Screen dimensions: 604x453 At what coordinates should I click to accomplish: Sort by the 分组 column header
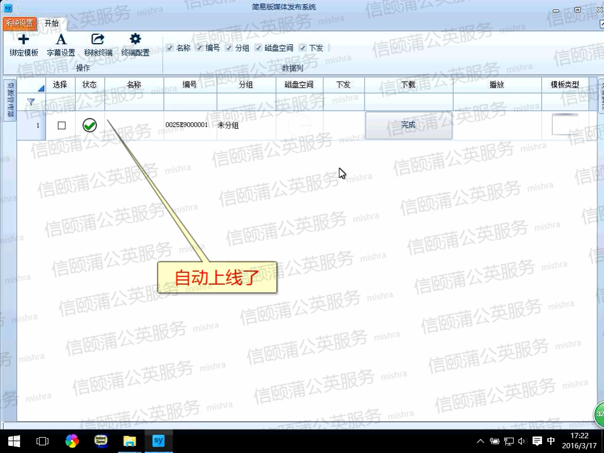pyautogui.click(x=246, y=85)
